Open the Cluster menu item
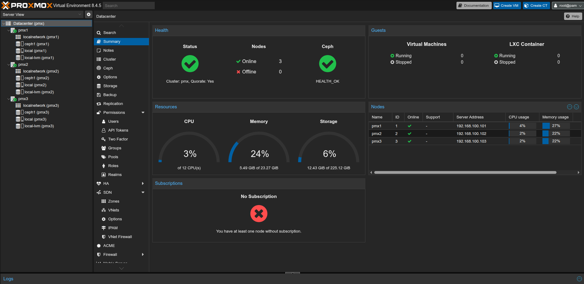Image resolution: width=584 pixels, height=284 pixels. [109, 59]
